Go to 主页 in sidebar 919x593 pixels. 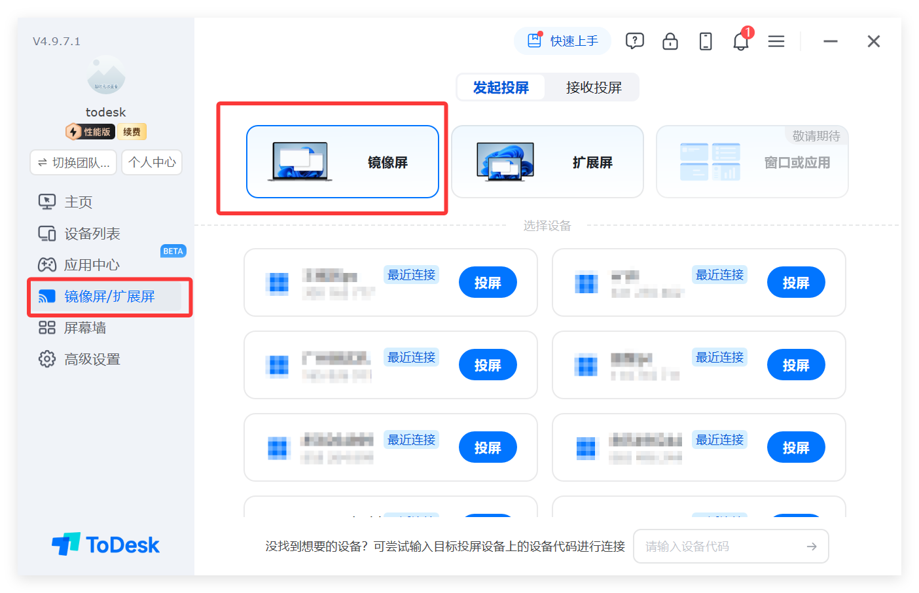tap(79, 202)
